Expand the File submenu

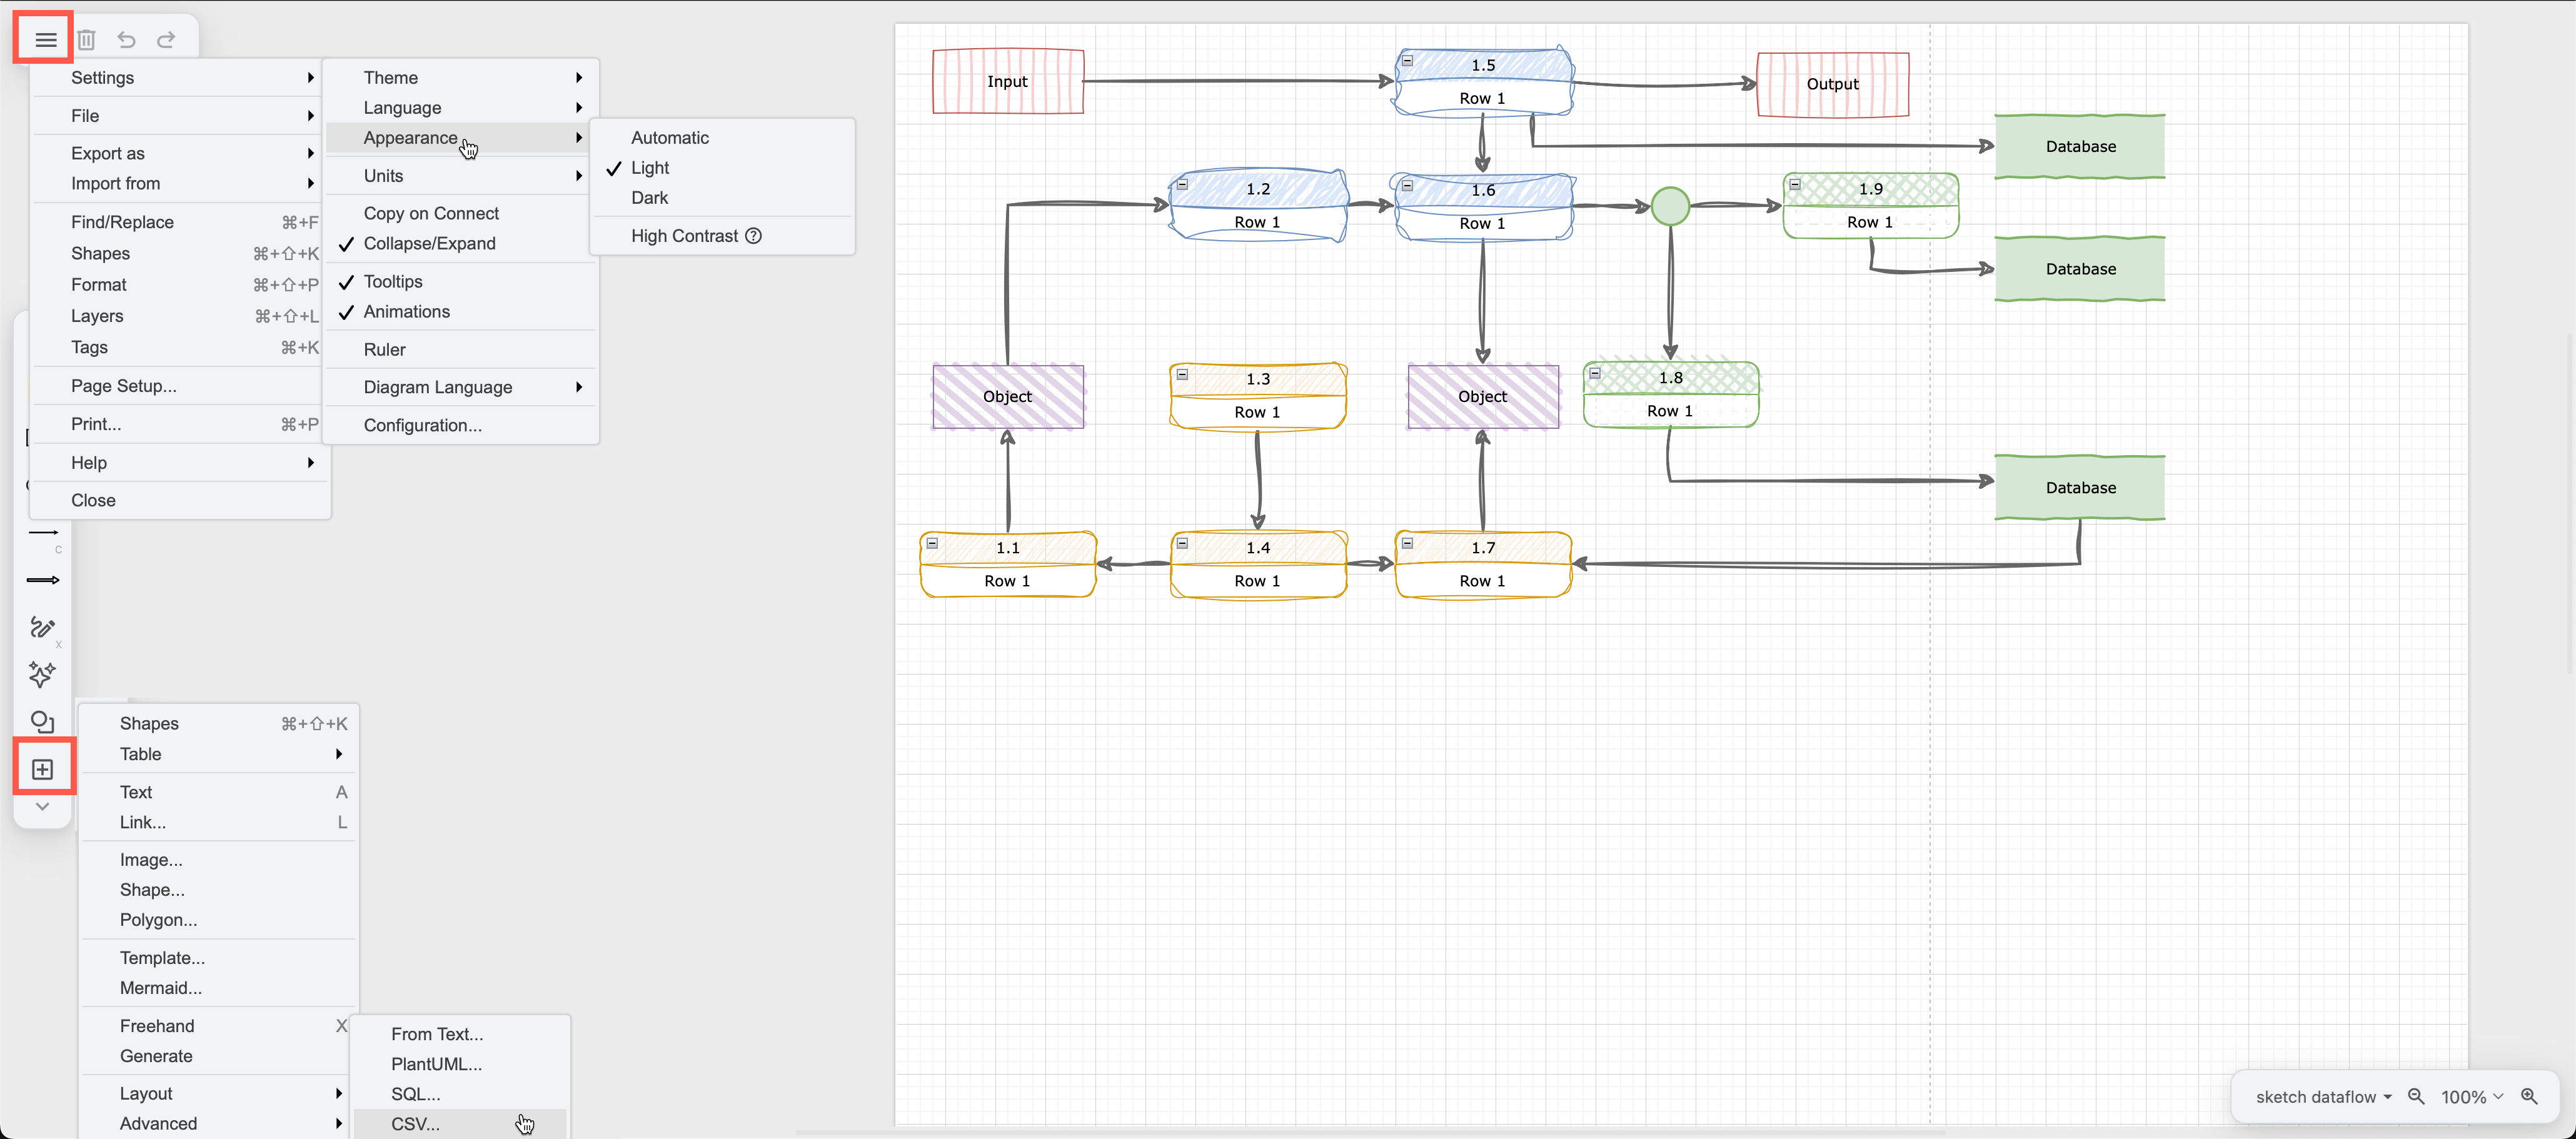pos(180,115)
